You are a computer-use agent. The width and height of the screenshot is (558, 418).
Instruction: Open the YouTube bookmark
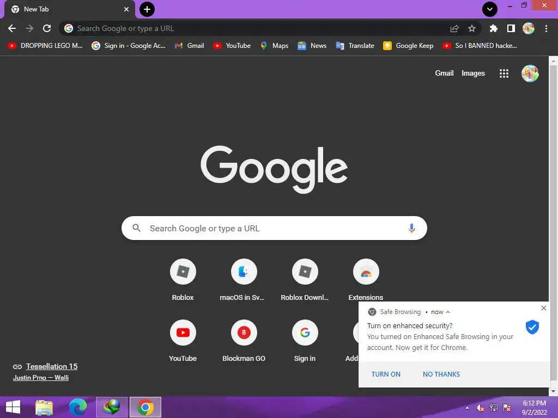(232, 46)
